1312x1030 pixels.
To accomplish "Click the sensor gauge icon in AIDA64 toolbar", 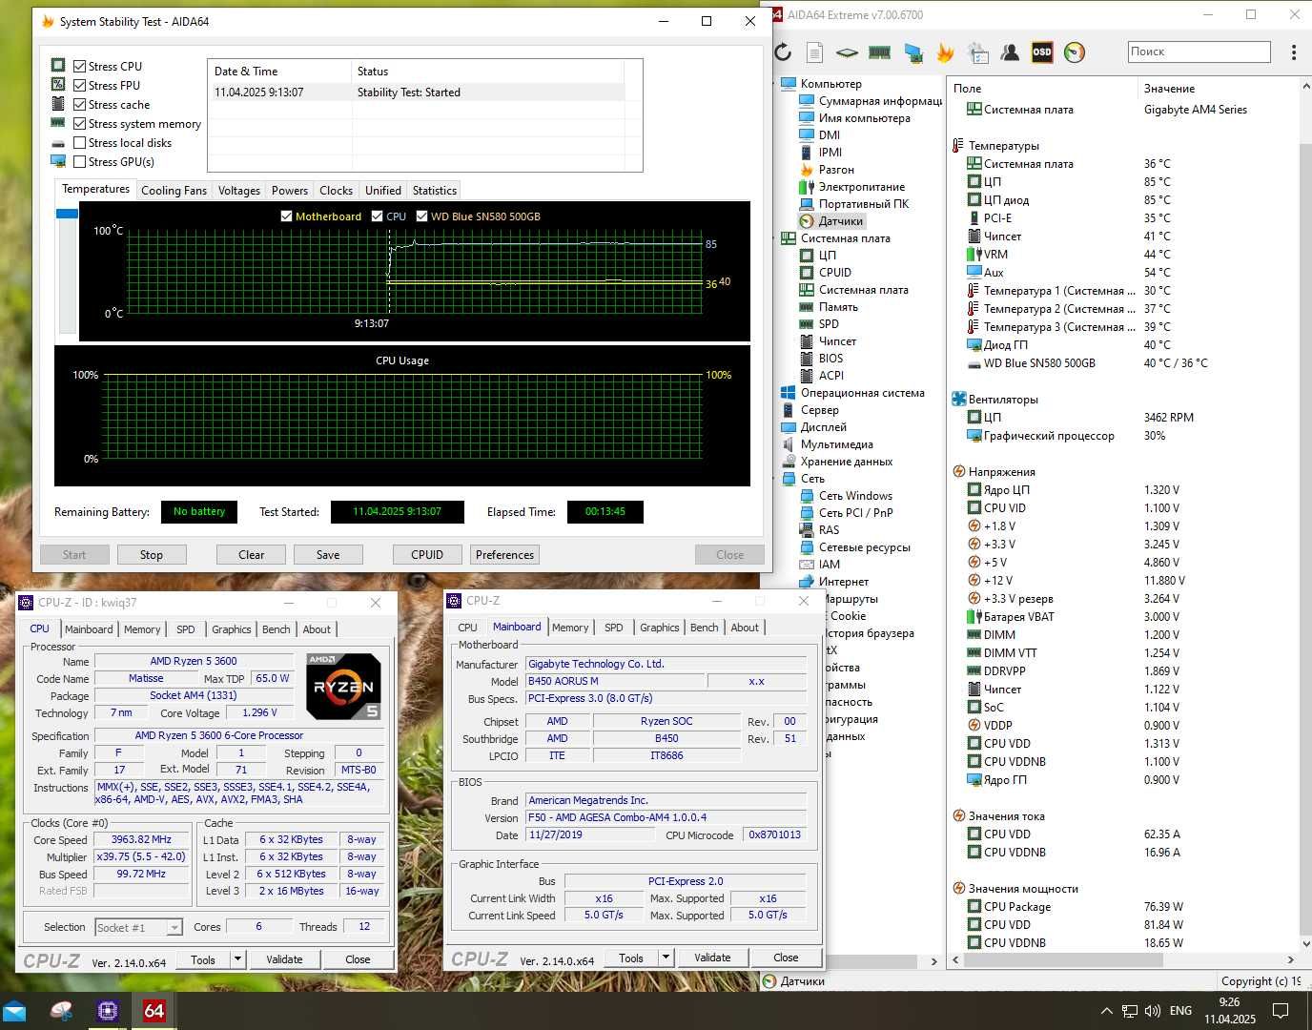I will point(1075,52).
